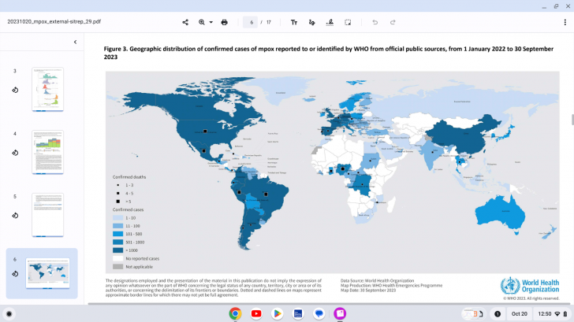Screen dimensions: 574x322
Task: Rotate page 3 using its rotate icon
Action: point(15,90)
